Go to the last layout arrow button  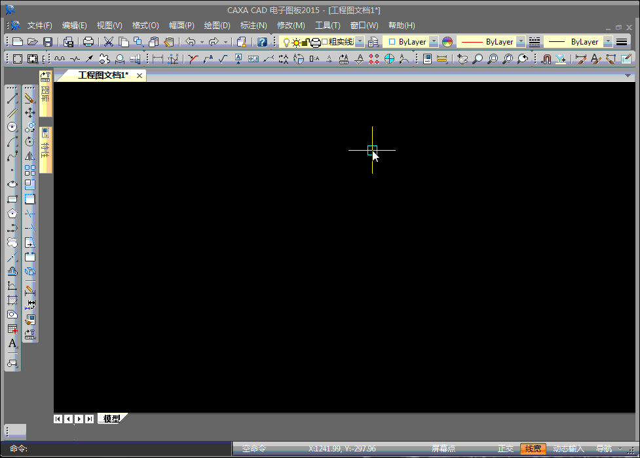[x=89, y=419]
